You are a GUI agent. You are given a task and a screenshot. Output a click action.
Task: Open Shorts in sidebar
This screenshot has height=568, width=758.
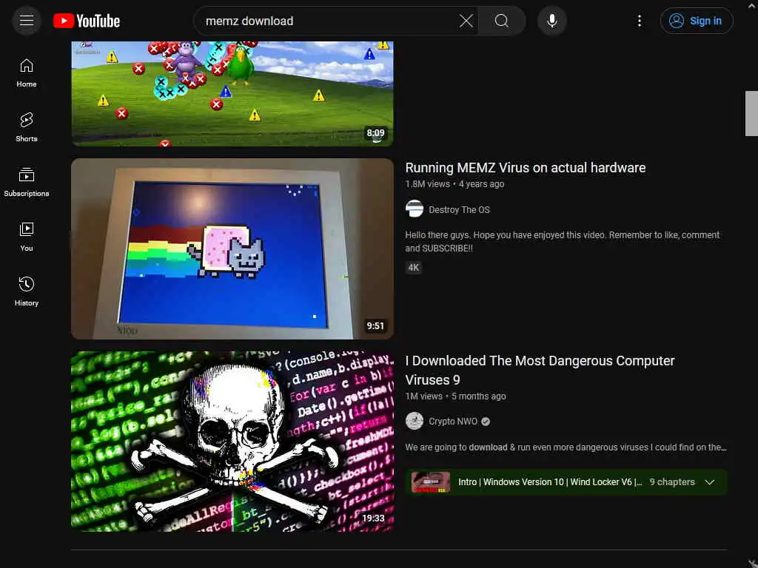[x=27, y=127]
